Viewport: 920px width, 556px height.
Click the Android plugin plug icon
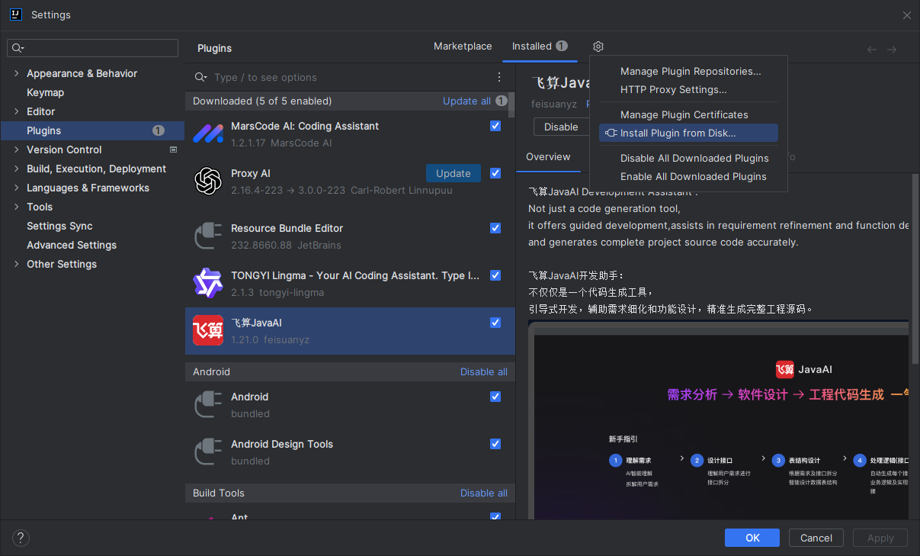(207, 404)
